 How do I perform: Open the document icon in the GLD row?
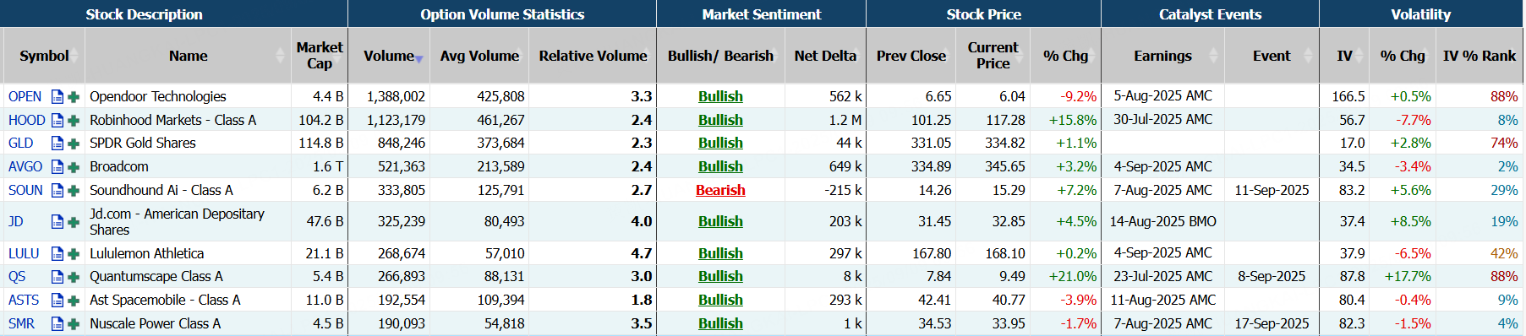click(57, 144)
